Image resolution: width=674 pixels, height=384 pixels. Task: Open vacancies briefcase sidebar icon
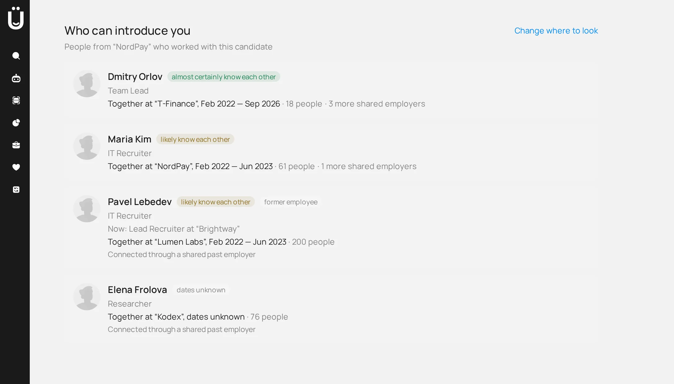point(16,145)
